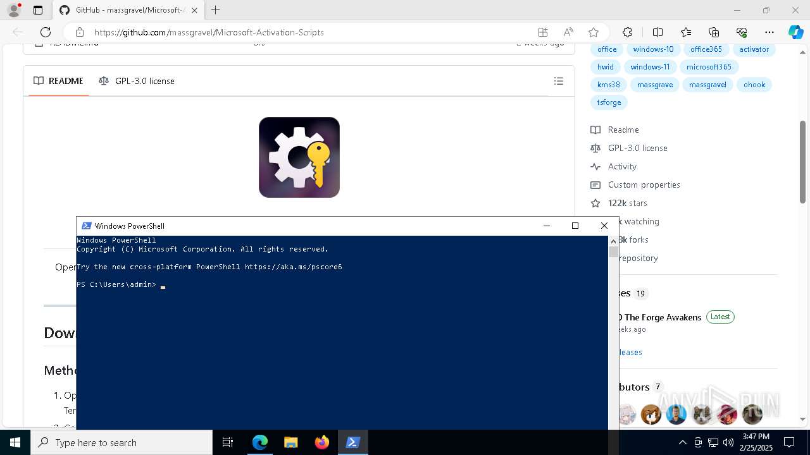Viewport: 810px width, 455px height.
Task: Open the README outline list icon
Action: 558,81
